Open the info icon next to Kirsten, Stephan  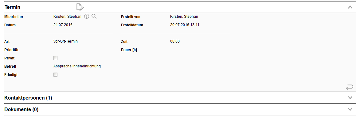point(87,16)
